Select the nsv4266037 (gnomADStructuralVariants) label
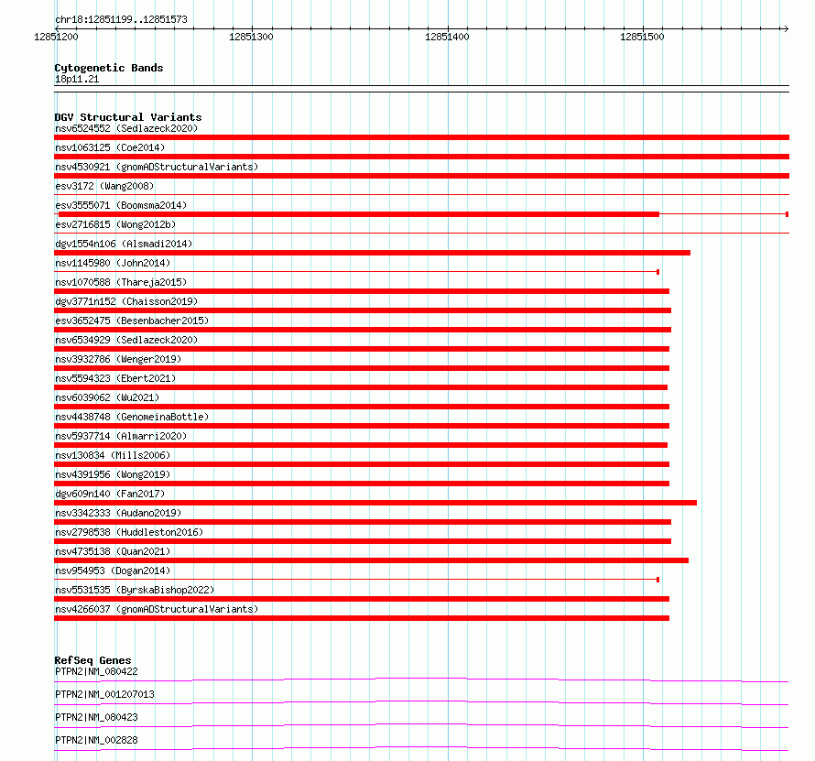 pyautogui.click(x=157, y=609)
